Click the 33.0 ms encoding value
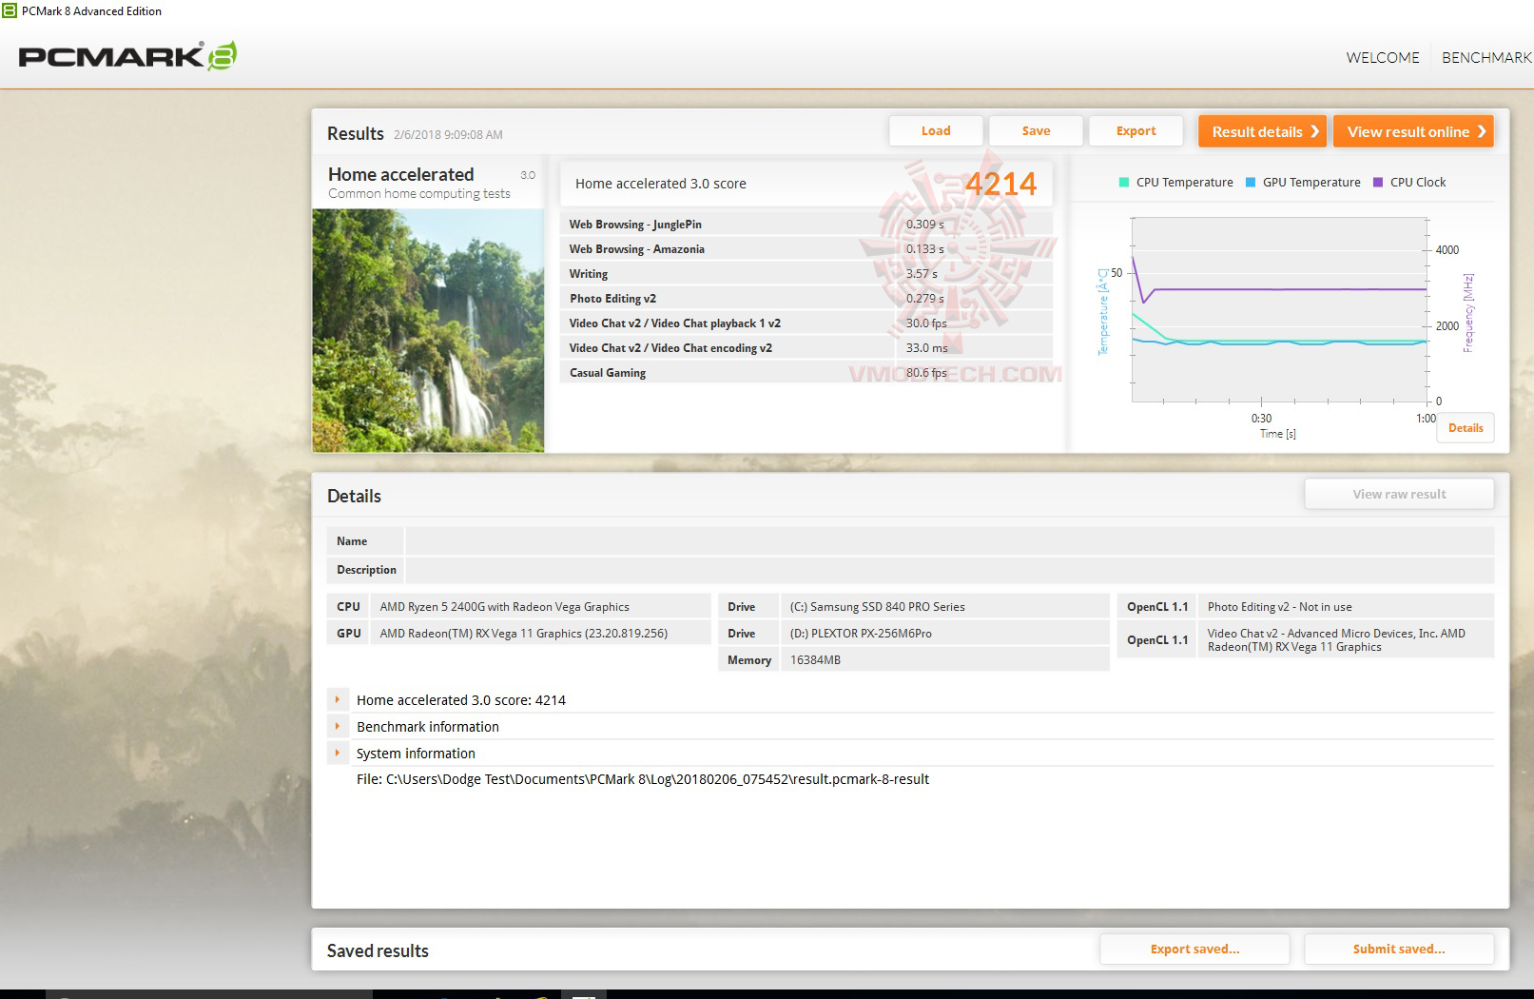The width and height of the screenshot is (1534, 999). click(x=927, y=348)
